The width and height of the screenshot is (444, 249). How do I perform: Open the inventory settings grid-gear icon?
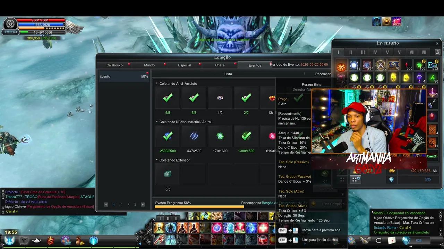click(355, 179)
